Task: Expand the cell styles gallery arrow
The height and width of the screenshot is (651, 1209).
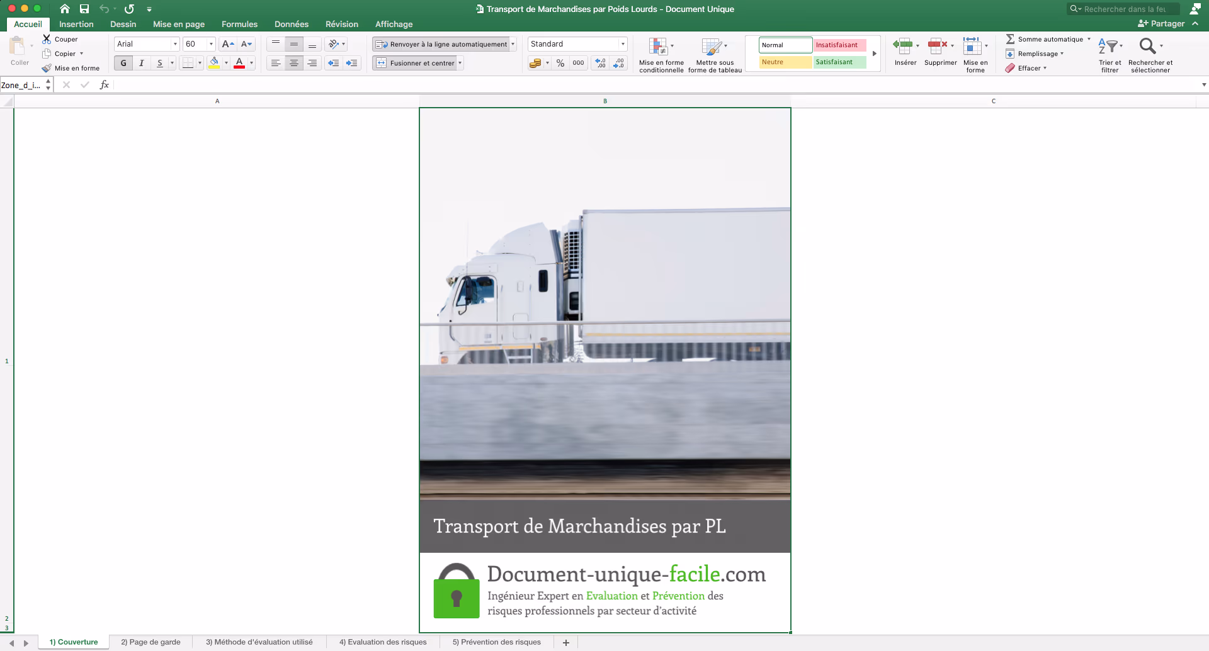Action: [875, 54]
